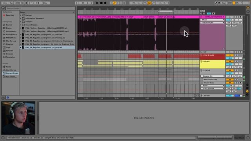Screen dimensions: 251x141
Task: Open the Max for Live category
Action: click(11, 41)
